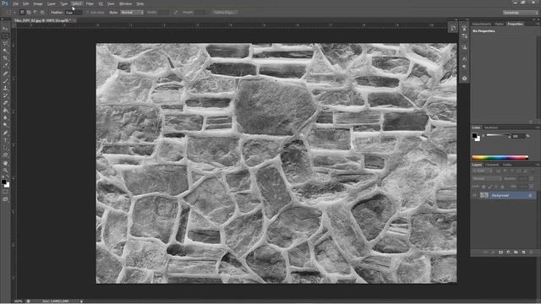Viewport: 541px width, 304px height.
Task: Select the Rectangle shape tool
Action: 5,155
